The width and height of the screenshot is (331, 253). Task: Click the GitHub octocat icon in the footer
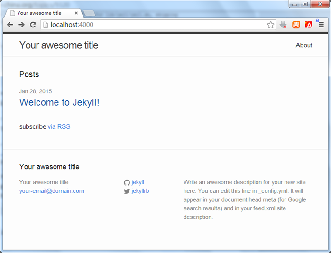coord(127,182)
